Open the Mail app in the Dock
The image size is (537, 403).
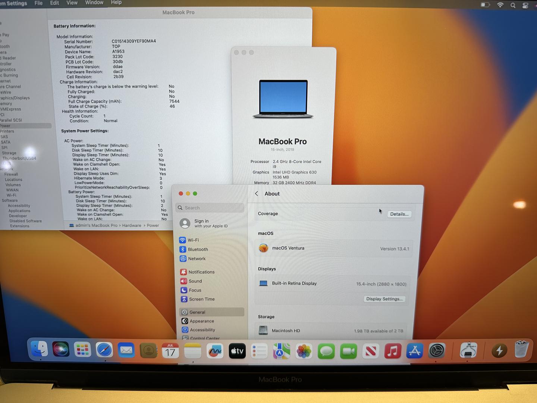pyautogui.click(x=126, y=350)
